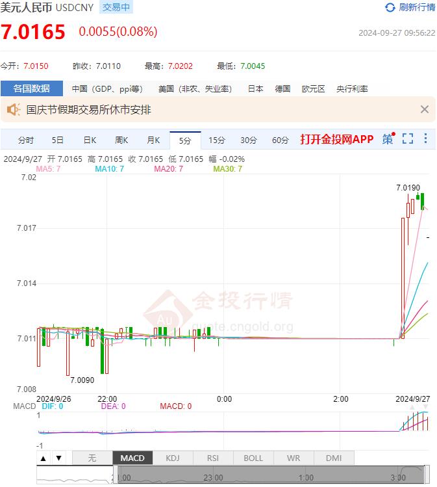Select the 无 indicator option
Viewport: 437px width, 487px height.
coord(92,458)
